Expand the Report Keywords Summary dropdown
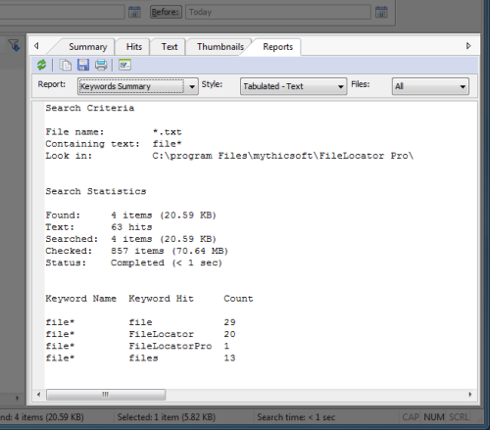Image resolution: width=490 pixels, height=430 pixels. [138, 86]
